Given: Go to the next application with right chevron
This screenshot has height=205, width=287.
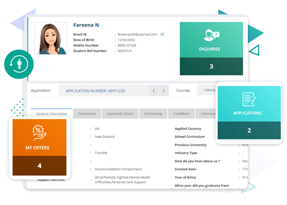Looking at the screenshot, I should [164, 91].
